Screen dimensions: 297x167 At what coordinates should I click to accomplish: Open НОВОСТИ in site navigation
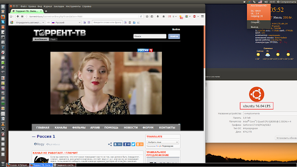(131, 128)
